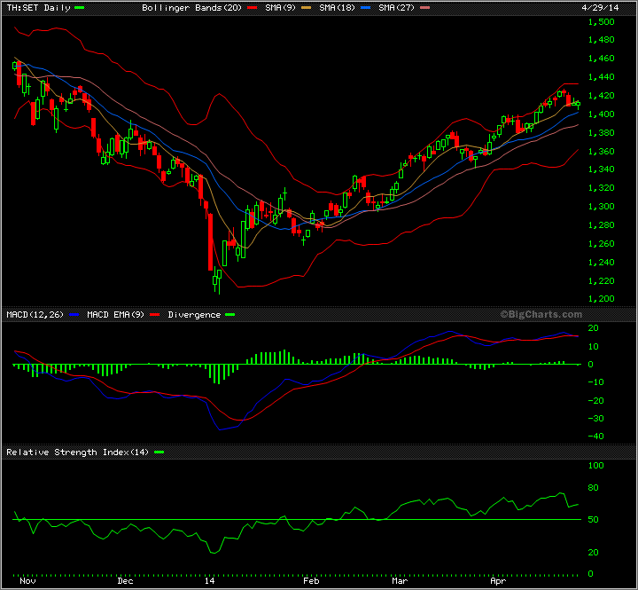This screenshot has height=590, width=638.
Task: Click the pink SMA(27) legend swatch
Action: click(424, 8)
